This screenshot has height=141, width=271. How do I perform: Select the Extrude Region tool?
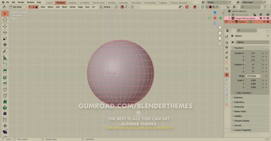[5, 71]
